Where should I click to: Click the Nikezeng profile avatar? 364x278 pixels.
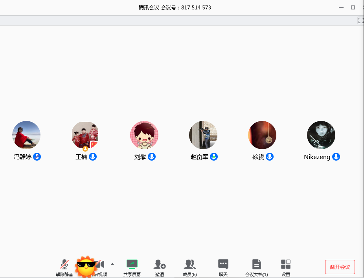[321, 135]
